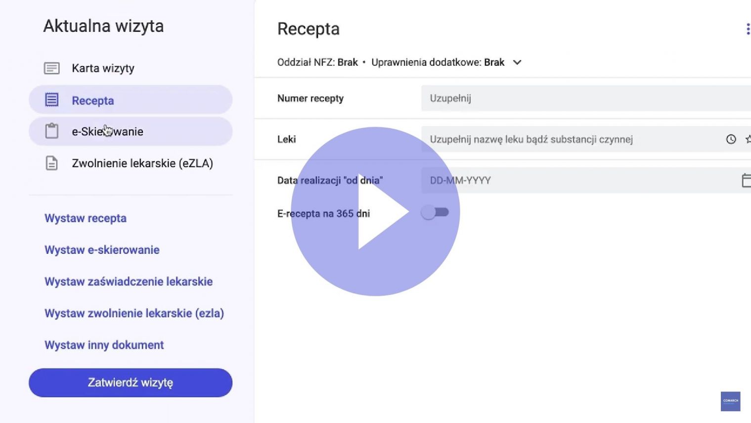Viewport: 751px width, 423px height.
Task: Open recent medications clock icon
Action: click(x=731, y=140)
